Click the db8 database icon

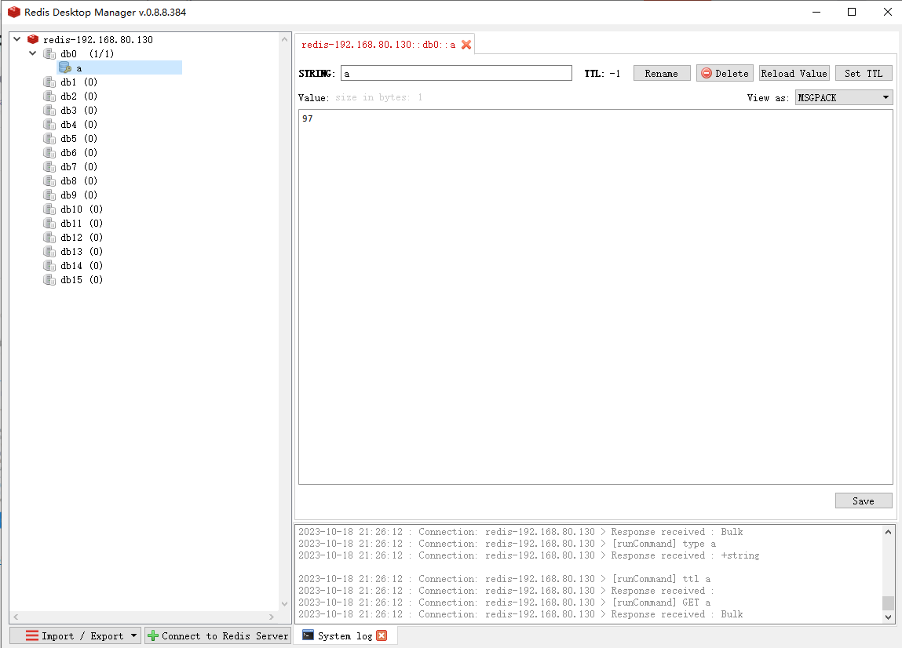(x=49, y=180)
